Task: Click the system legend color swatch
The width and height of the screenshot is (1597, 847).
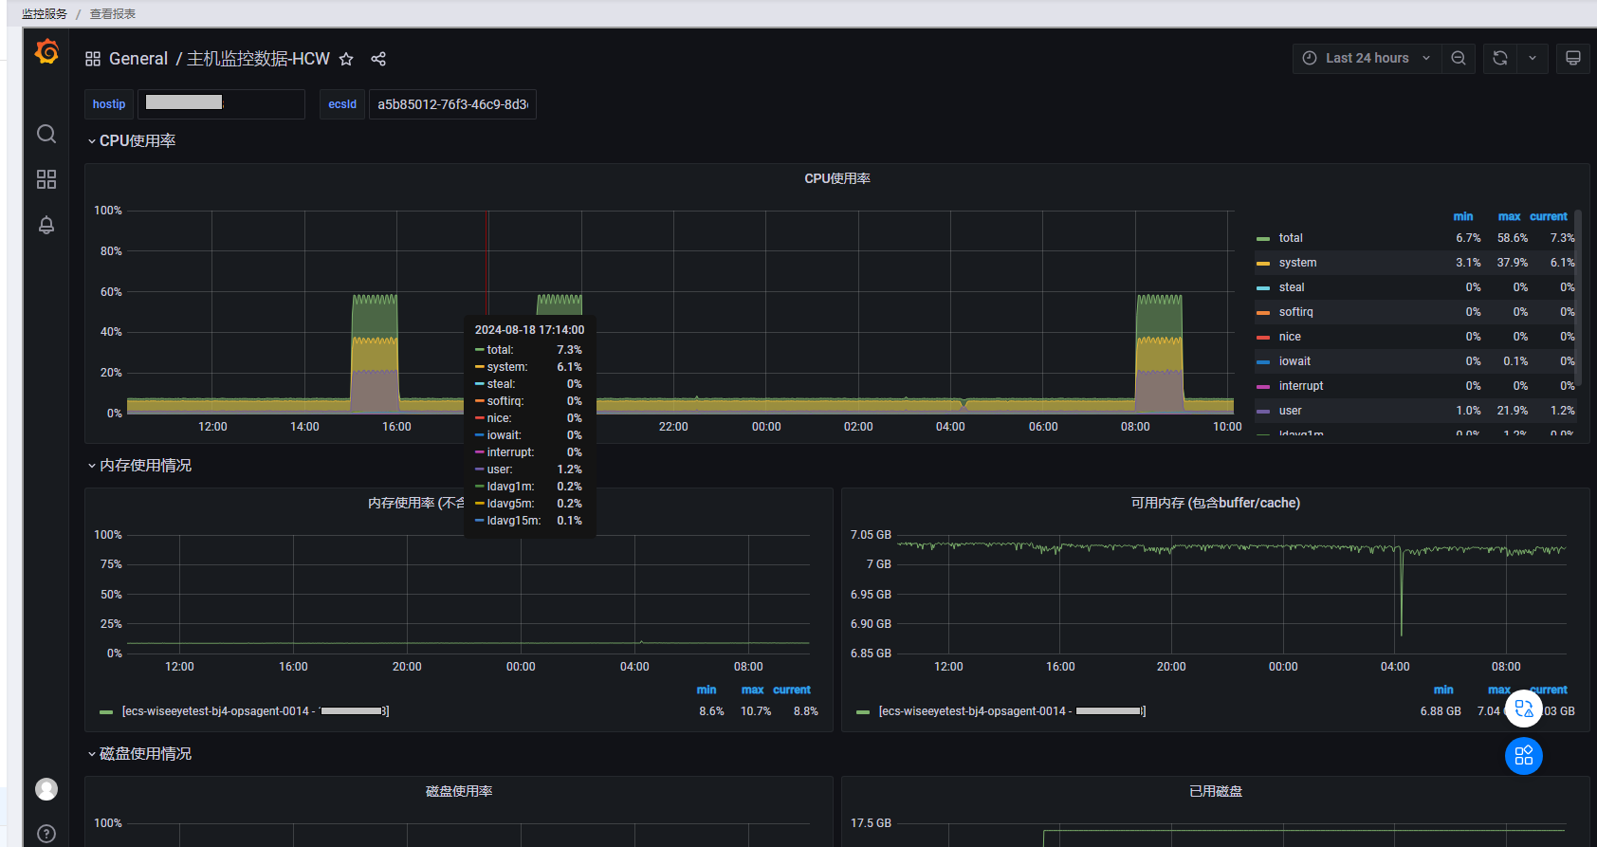Action: (x=1263, y=264)
